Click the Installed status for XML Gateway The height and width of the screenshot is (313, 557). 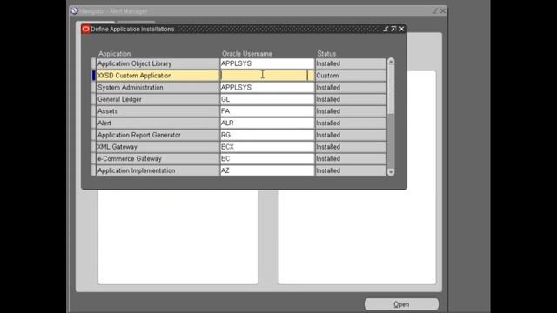point(351,147)
